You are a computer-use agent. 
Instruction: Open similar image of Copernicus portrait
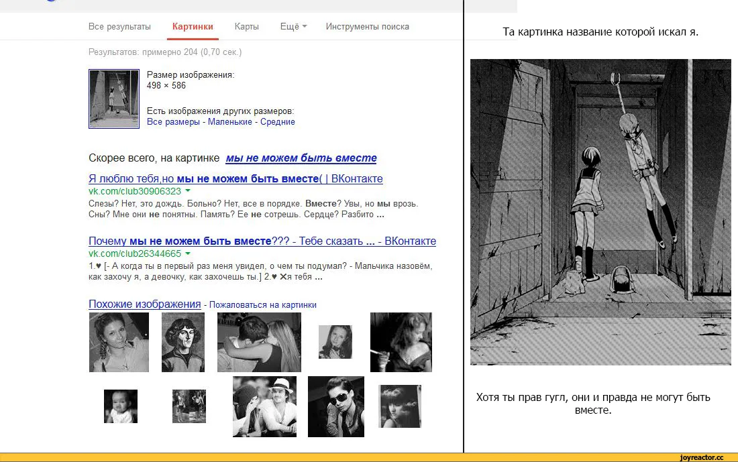click(x=183, y=342)
